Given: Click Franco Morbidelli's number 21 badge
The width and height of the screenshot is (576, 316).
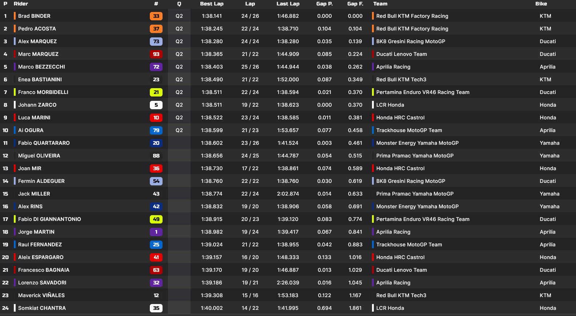Looking at the screenshot, I should pyautogui.click(x=156, y=92).
